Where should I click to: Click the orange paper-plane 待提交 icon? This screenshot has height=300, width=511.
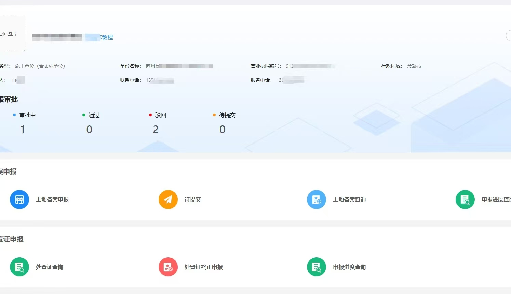168,199
